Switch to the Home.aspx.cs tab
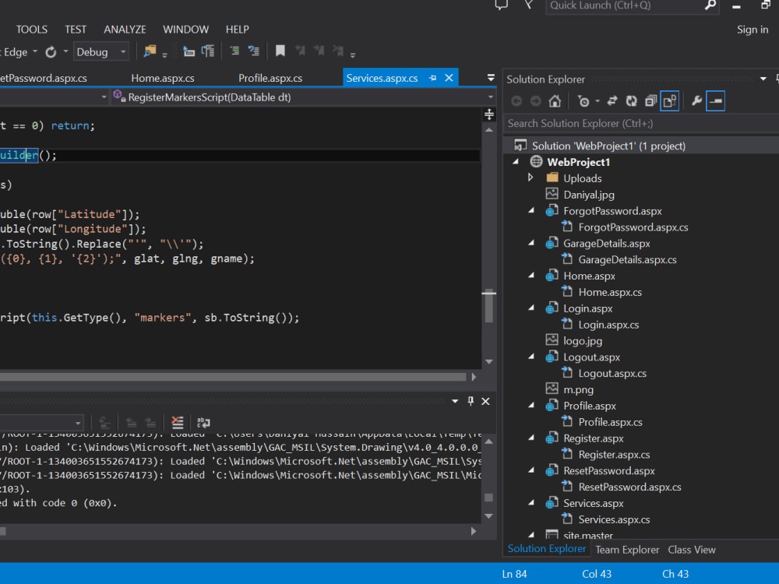This screenshot has width=779, height=584. tap(163, 78)
